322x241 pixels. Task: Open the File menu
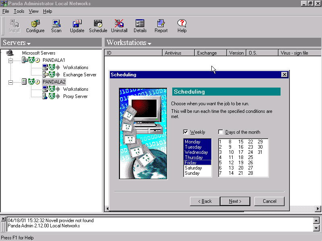tap(6, 11)
